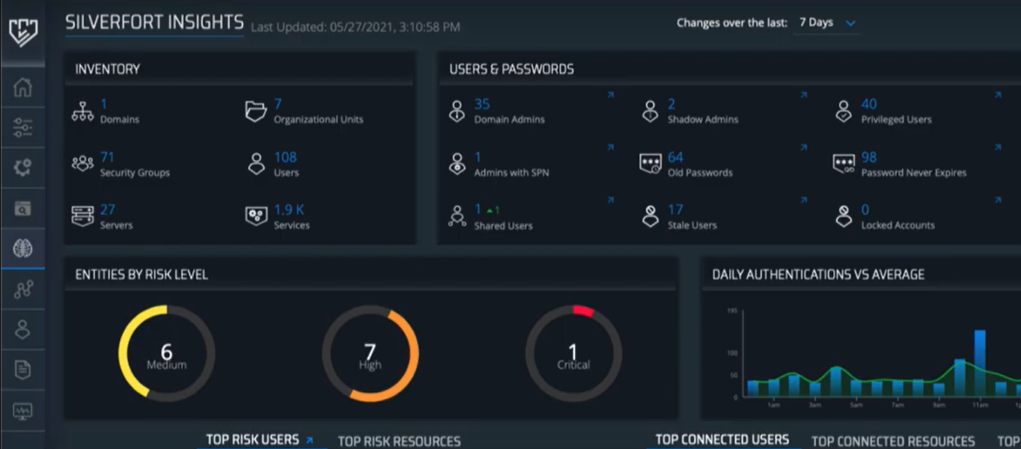This screenshot has height=449, width=1021.
Task: Click the 0 Locked Accounts count
Action: (865, 210)
